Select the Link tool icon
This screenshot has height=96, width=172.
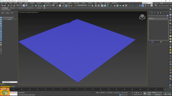point(8,6)
